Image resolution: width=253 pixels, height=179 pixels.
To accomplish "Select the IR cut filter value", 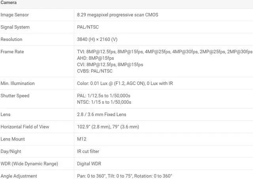I will coord(88,151).
